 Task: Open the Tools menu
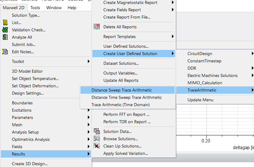35,8
